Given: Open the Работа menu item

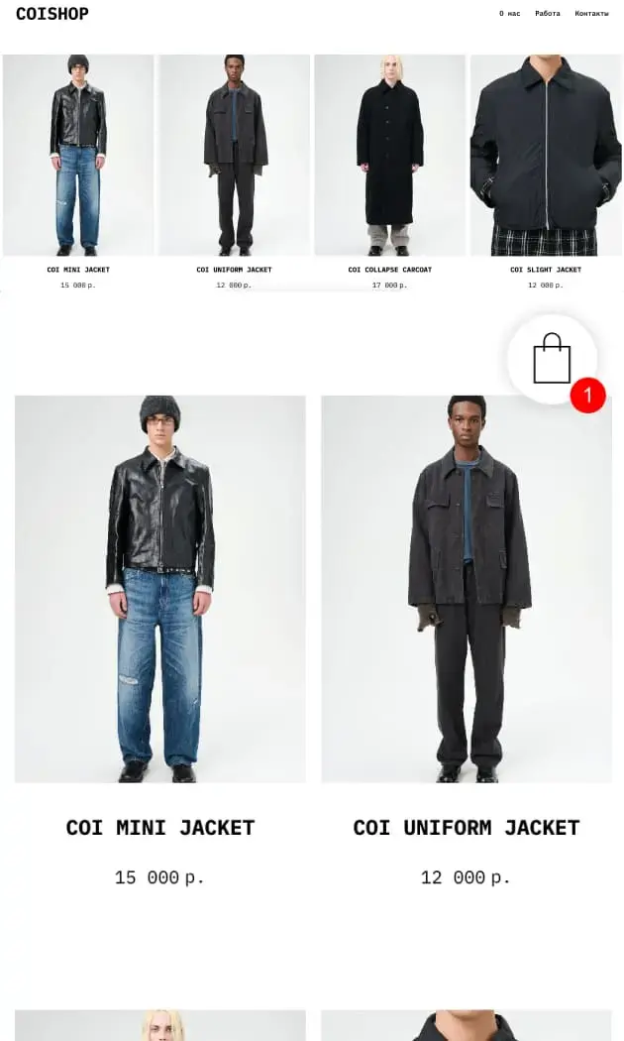Looking at the screenshot, I should click(x=547, y=13).
